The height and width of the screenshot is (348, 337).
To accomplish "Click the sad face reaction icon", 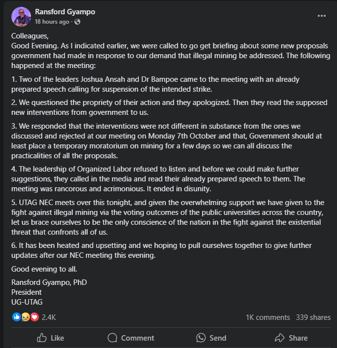I will tap(25, 317).
